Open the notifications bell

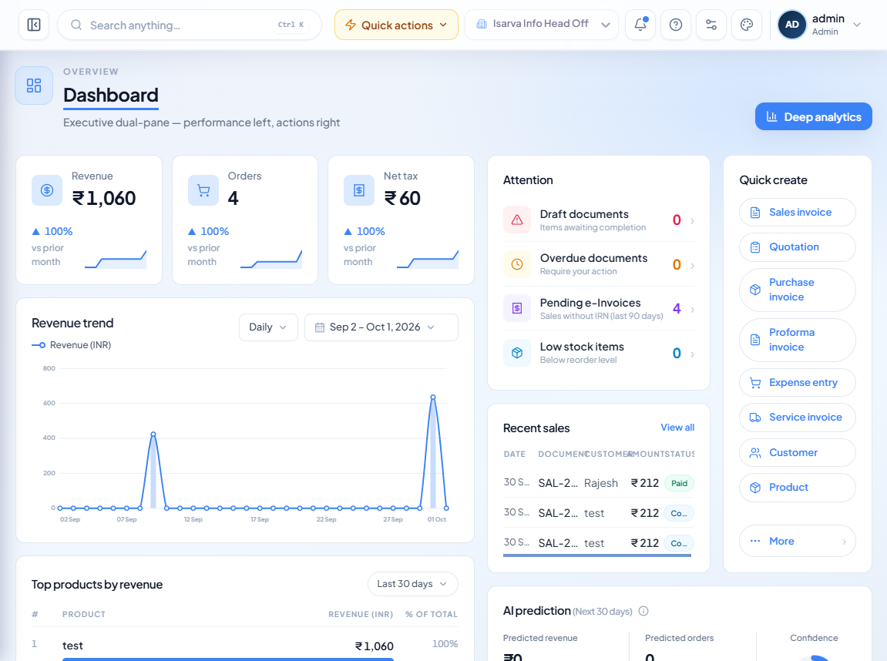coord(640,25)
